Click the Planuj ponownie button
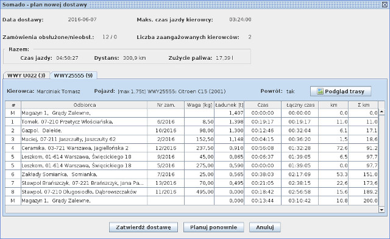Image resolution: width=390 pixels, height=239 pixels. (214, 227)
